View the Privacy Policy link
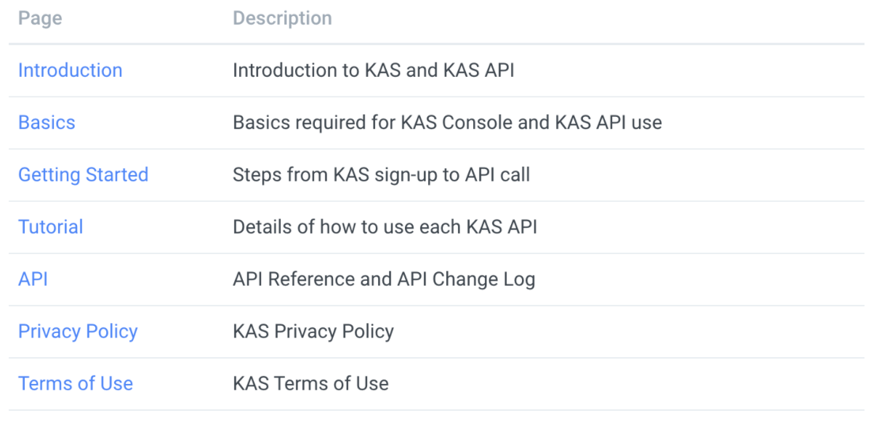 (78, 332)
